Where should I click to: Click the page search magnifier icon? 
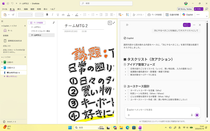pos(110,23)
